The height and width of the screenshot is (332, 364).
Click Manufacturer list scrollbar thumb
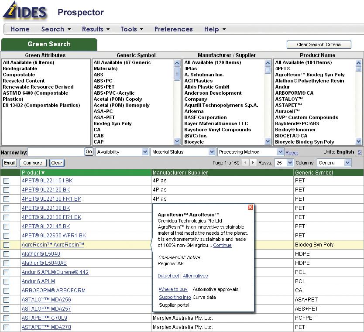point(268,70)
